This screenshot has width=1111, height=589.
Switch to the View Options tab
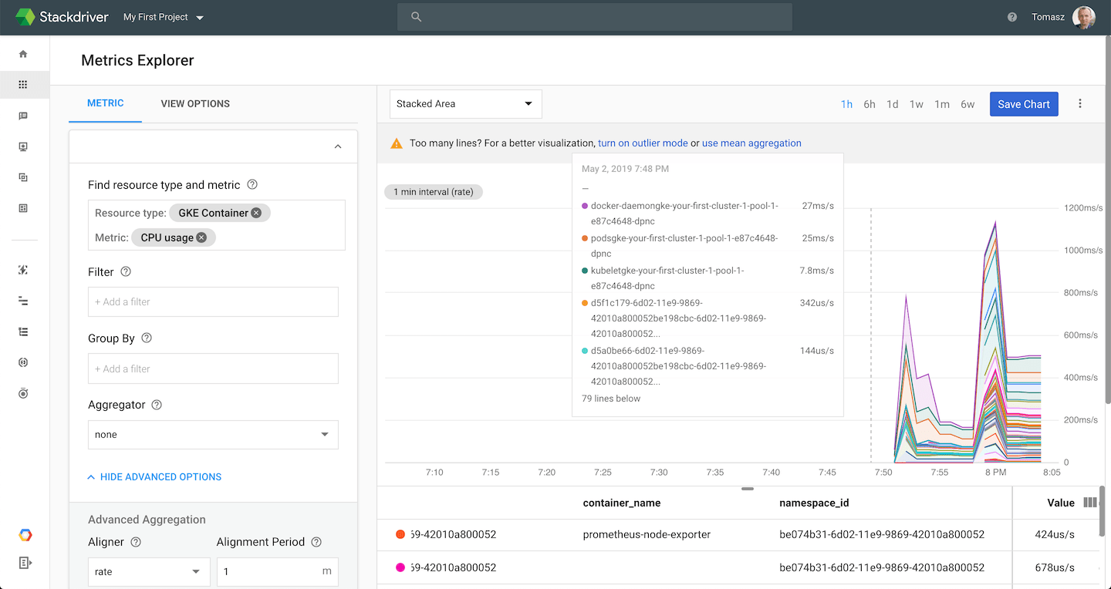click(x=195, y=104)
